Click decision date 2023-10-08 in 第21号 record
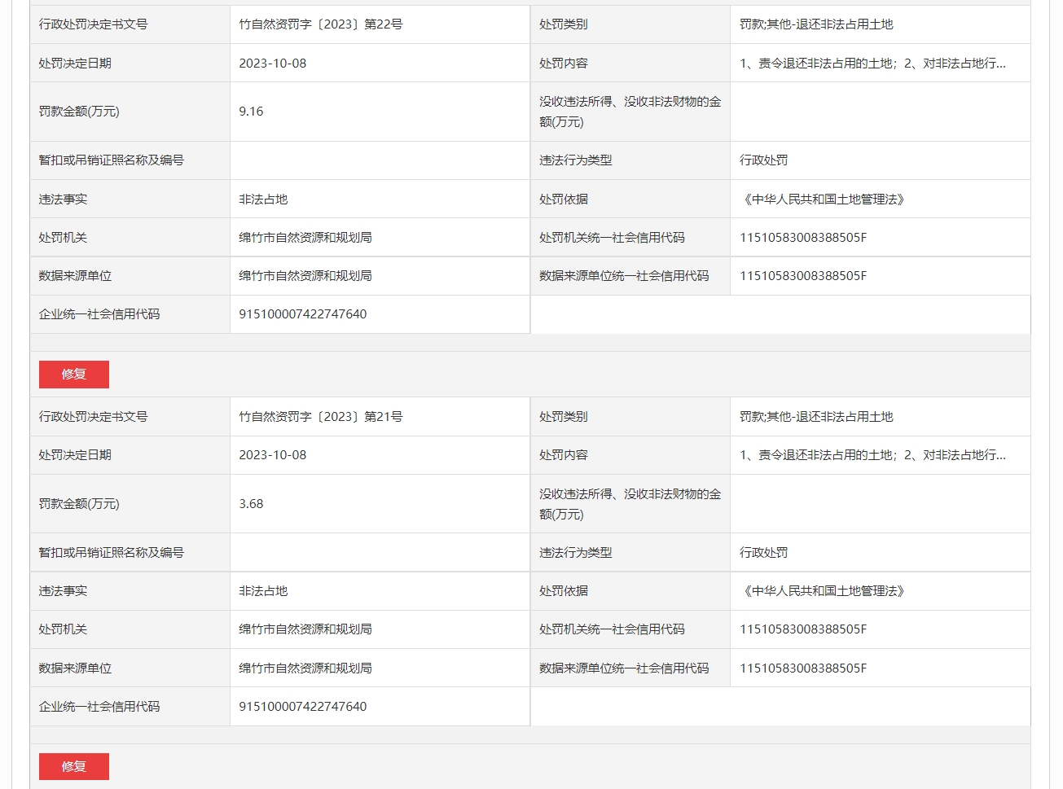This screenshot has width=1063, height=789. click(272, 455)
